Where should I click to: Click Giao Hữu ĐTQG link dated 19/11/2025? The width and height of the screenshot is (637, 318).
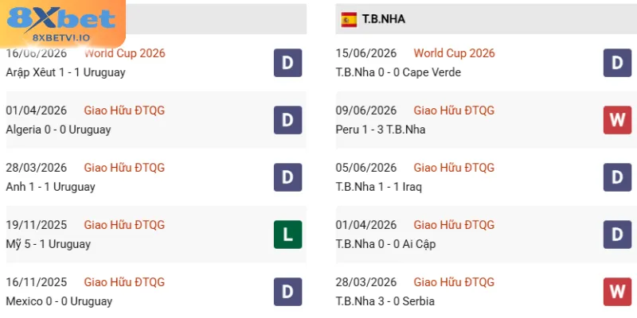(x=124, y=225)
